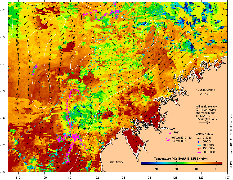Click the longitude axis label 120
The image size is (233, 180).
(x=44, y=177)
